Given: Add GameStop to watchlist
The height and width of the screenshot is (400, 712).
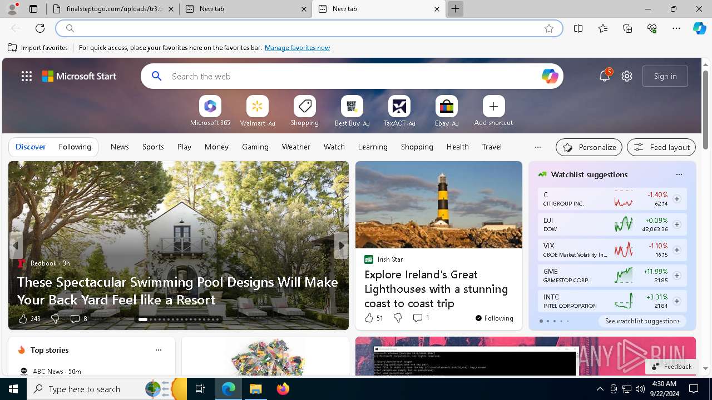Looking at the screenshot, I should (676, 276).
